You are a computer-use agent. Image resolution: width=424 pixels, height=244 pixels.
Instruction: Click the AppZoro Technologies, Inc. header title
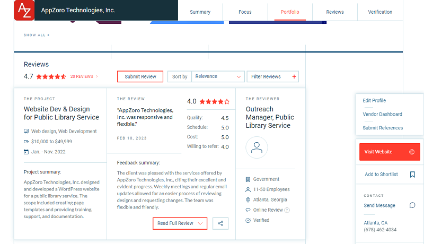click(78, 10)
